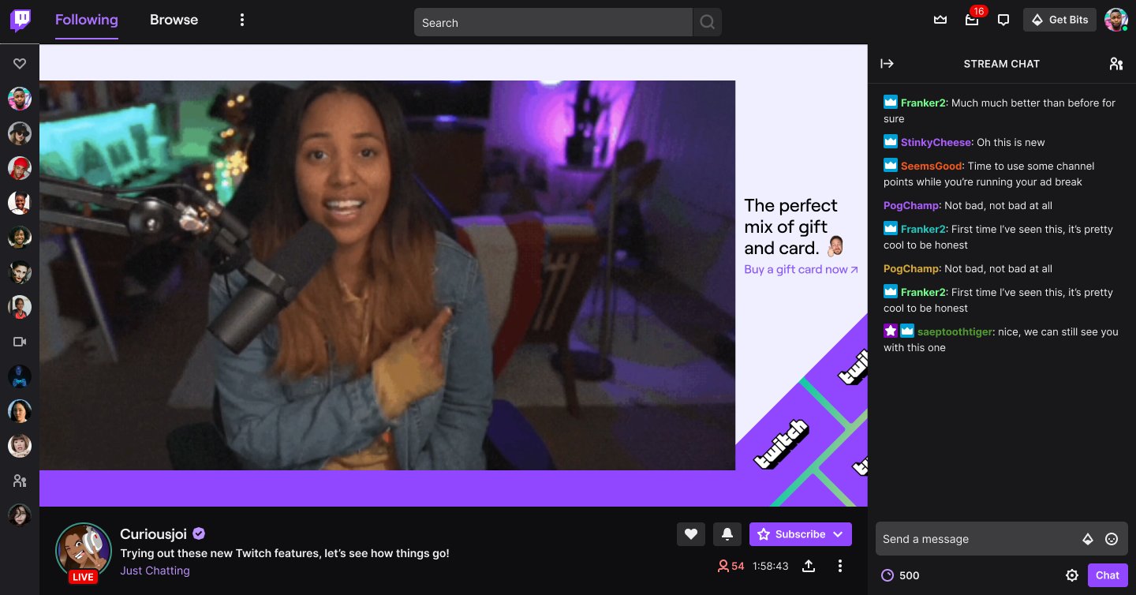The height and width of the screenshot is (595, 1136).
Task: Click the share stream upload icon
Action: 809,566
